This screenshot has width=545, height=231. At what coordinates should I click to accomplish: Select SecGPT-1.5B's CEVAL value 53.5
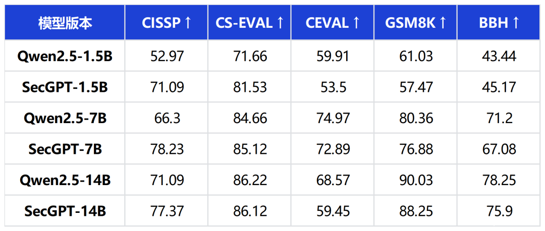click(333, 87)
